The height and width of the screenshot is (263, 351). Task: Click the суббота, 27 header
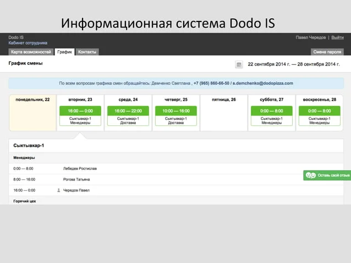point(272,100)
